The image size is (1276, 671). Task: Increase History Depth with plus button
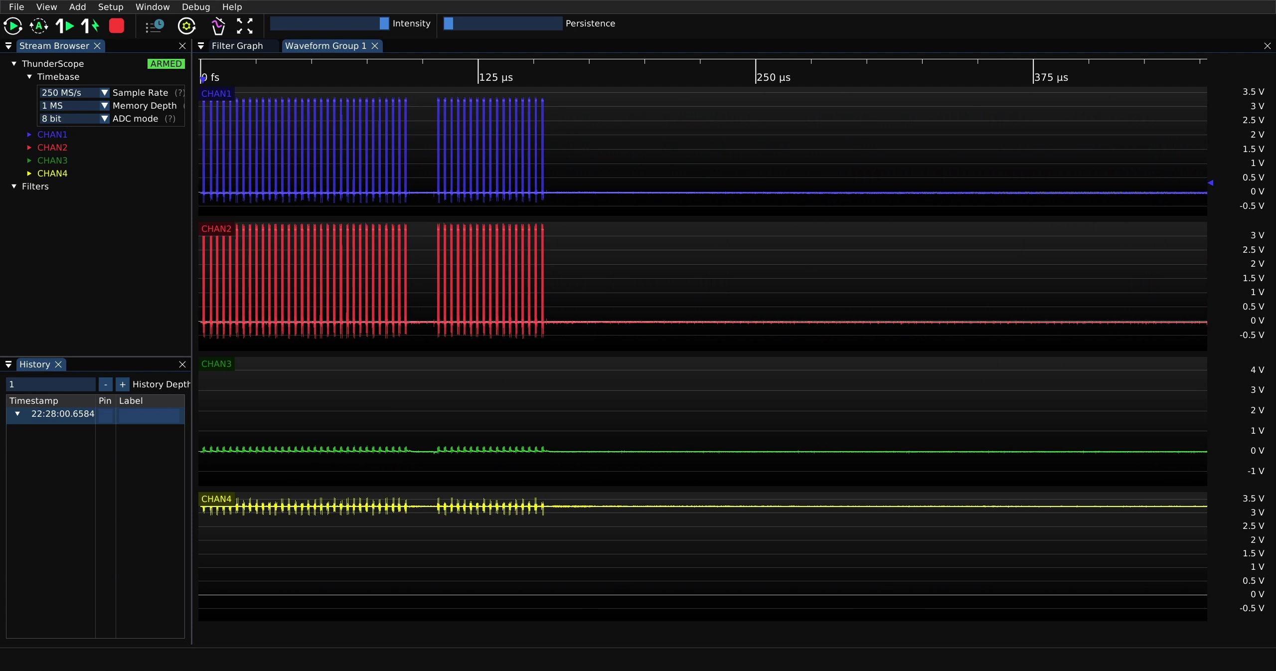[123, 384]
